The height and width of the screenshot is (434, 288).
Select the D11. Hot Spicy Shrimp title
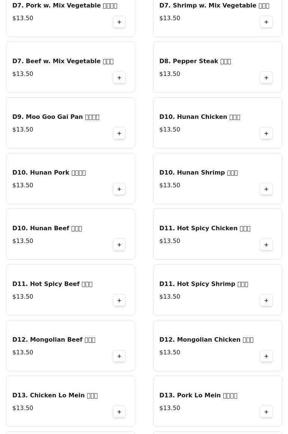tap(203, 284)
